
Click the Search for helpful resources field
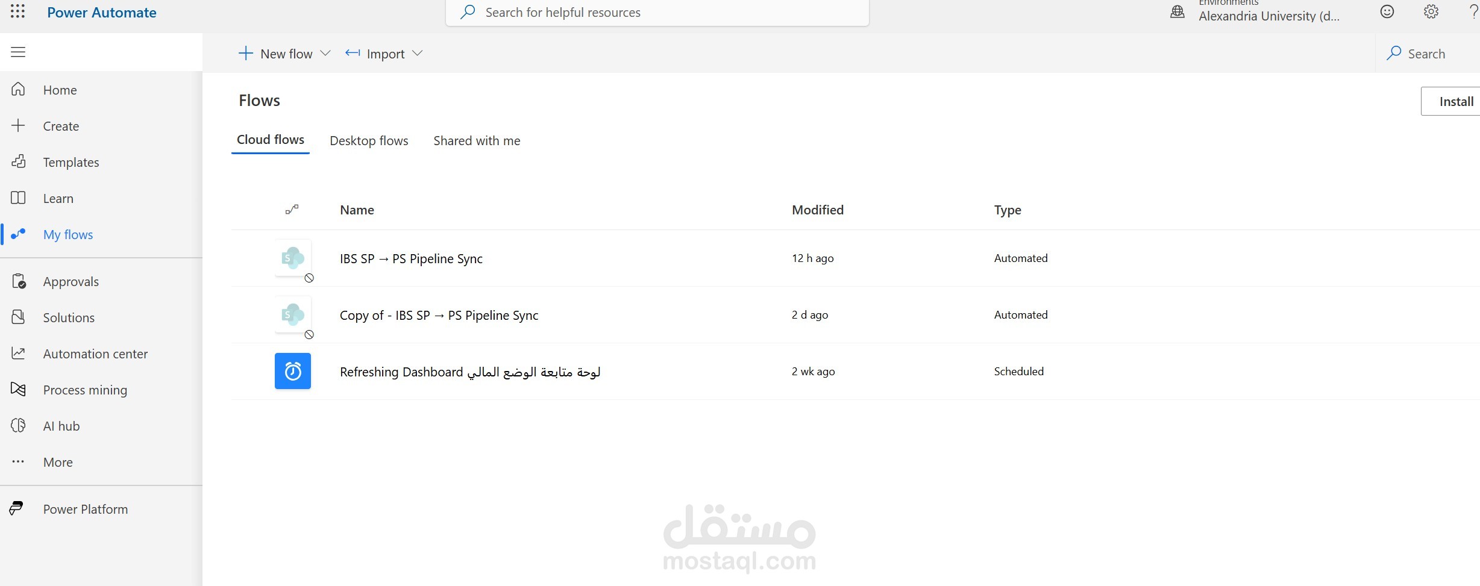(x=657, y=13)
